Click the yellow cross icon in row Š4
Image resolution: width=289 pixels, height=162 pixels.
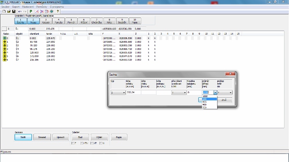click(x=5, y=49)
